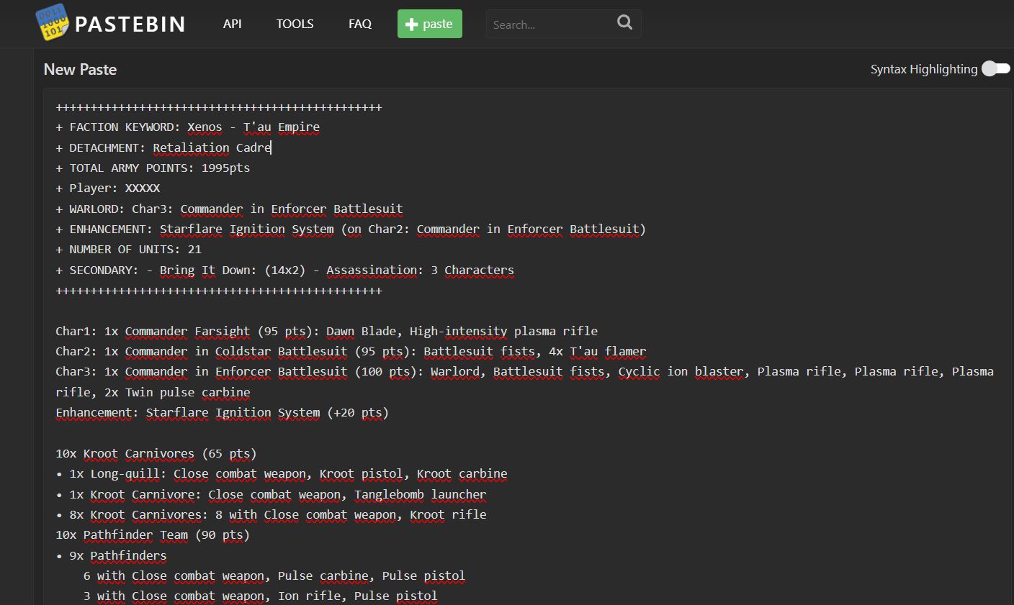Click the plus-sign row below SECONDARY
The image size is (1014, 605).
[x=219, y=291]
